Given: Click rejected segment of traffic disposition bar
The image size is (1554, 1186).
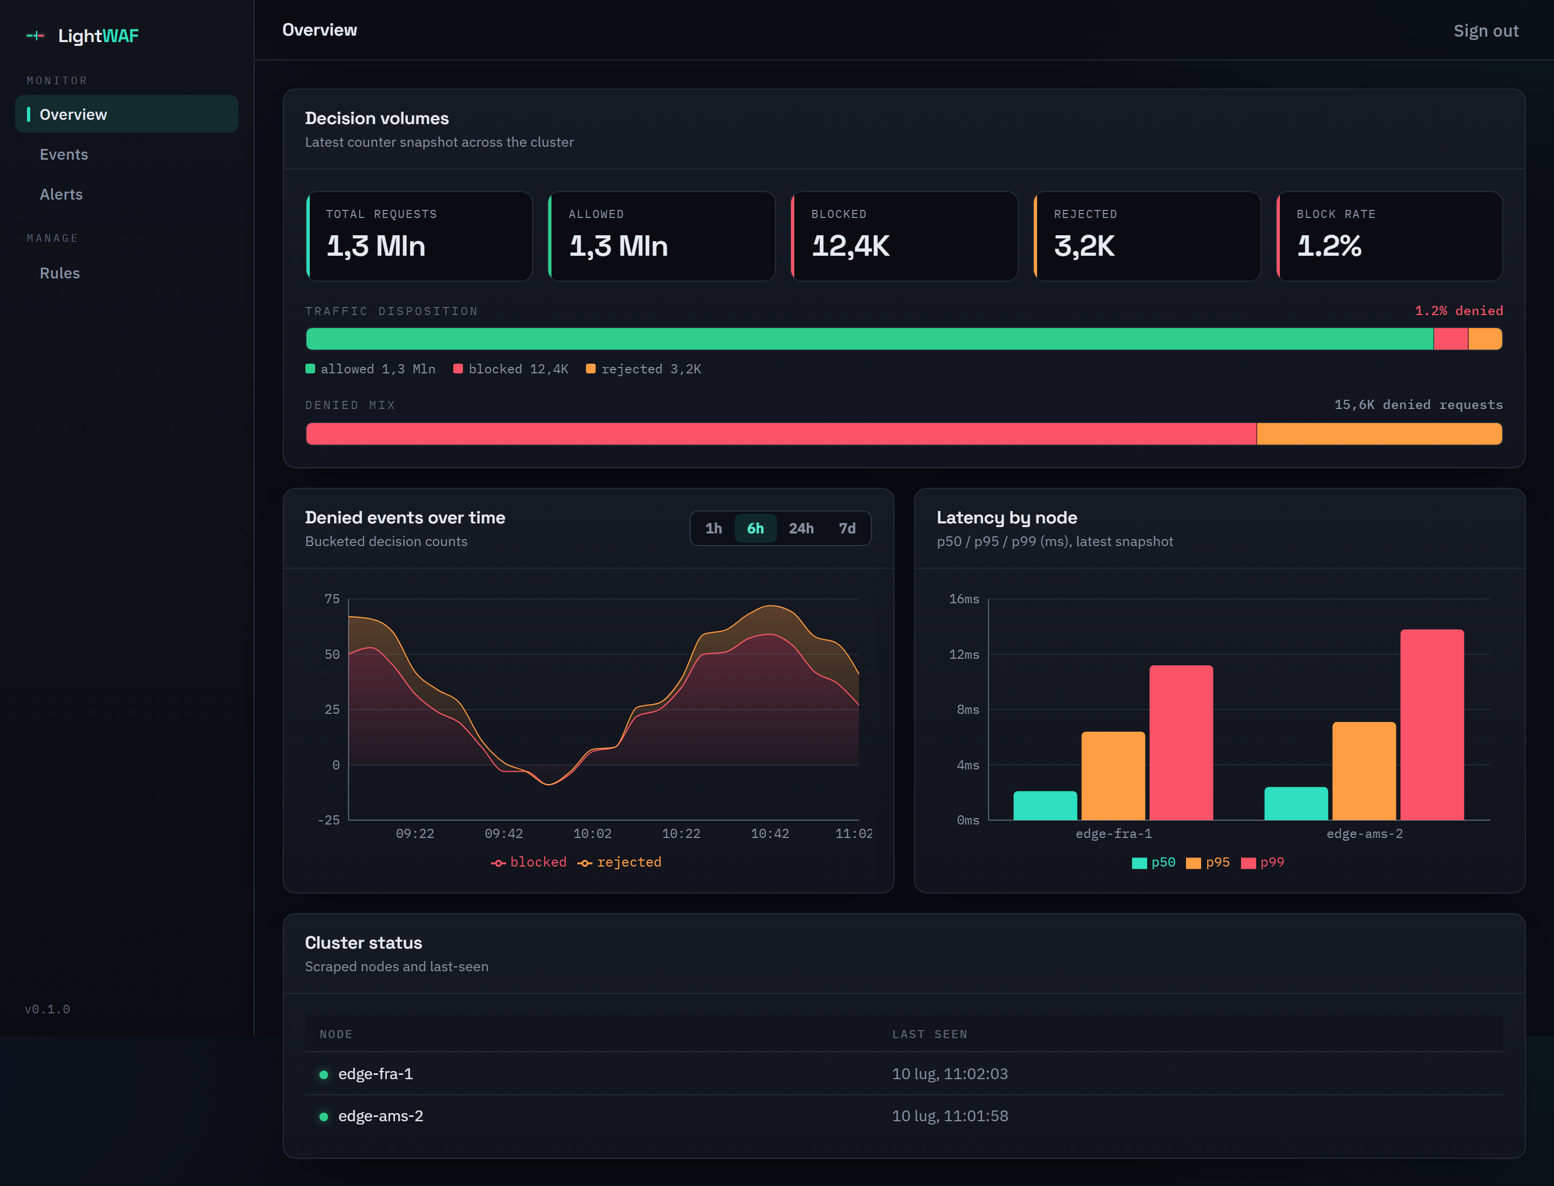Looking at the screenshot, I should pos(1485,339).
